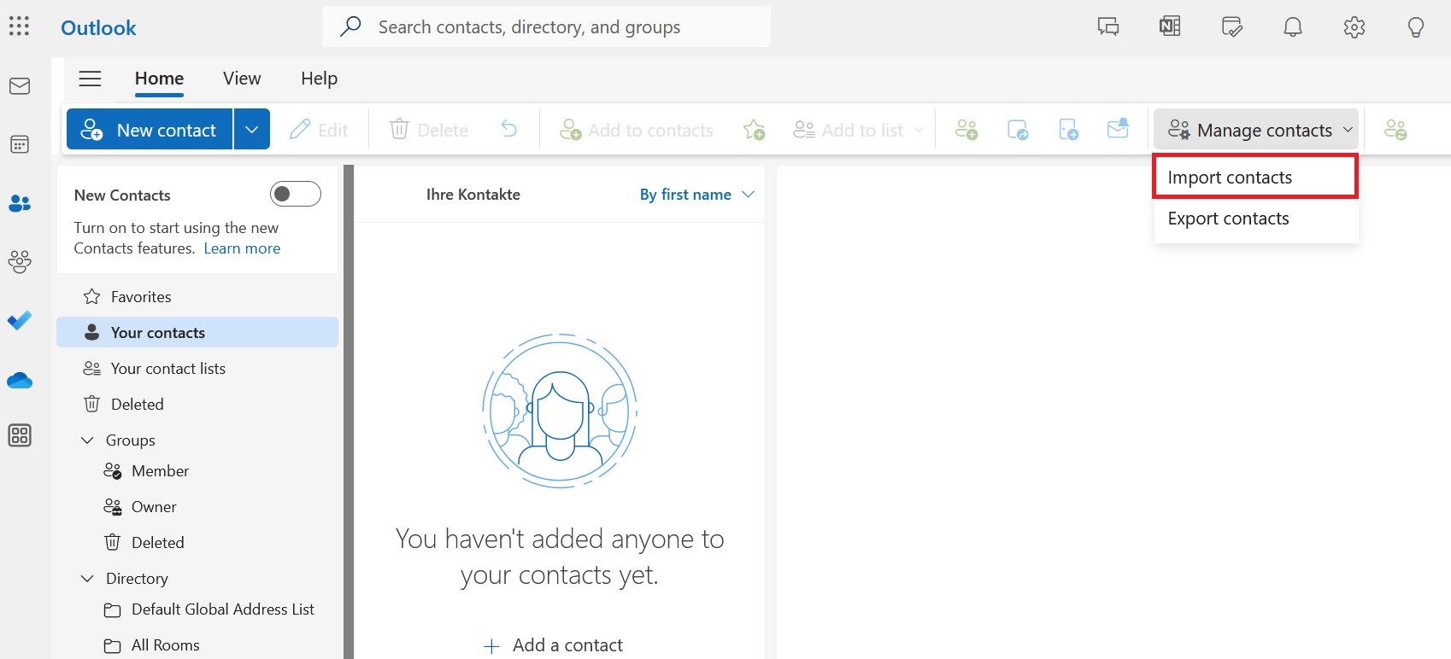Toggle the hamburger navigation pane button
1451x659 pixels.
[x=90, y=79]
